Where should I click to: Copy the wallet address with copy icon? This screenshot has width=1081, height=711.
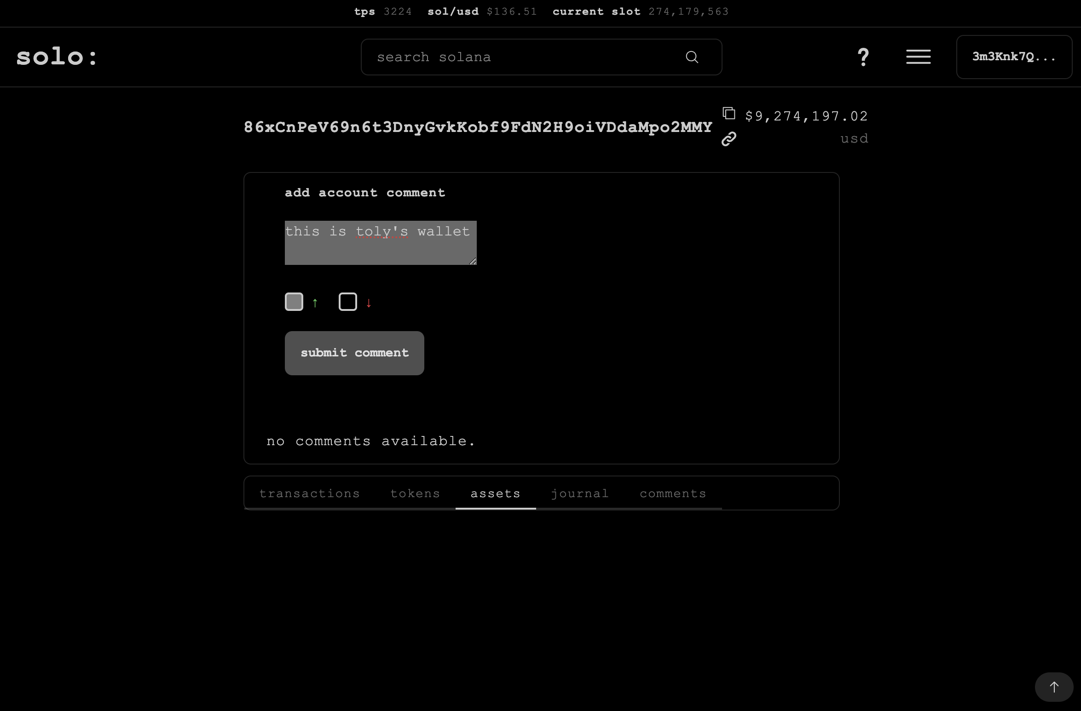click(x=729, y=113)
